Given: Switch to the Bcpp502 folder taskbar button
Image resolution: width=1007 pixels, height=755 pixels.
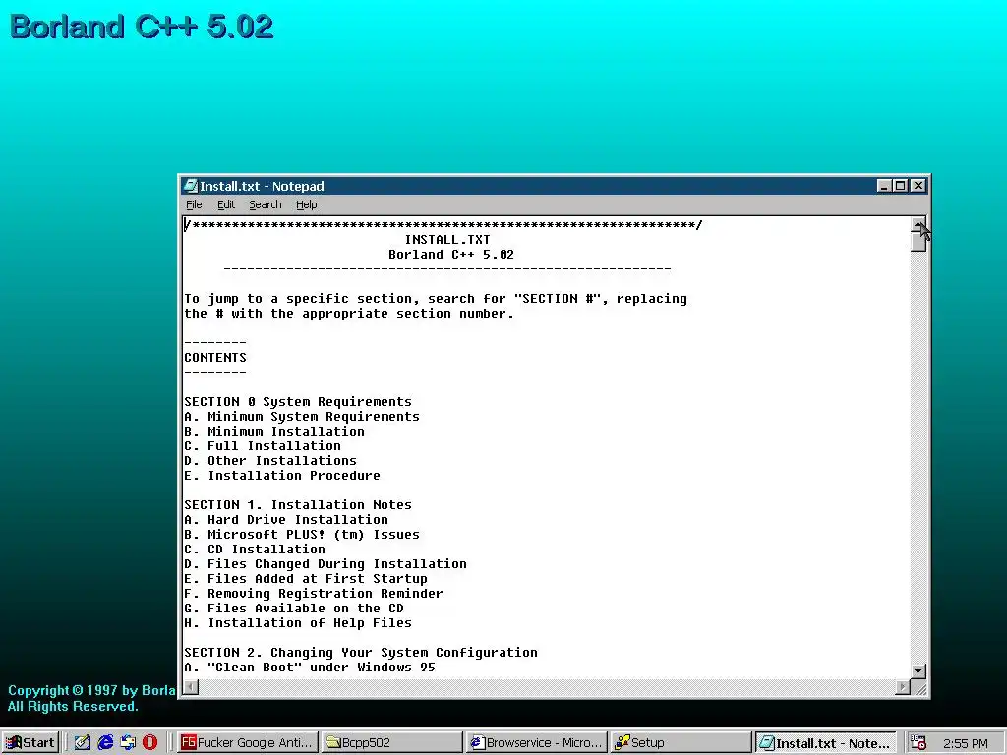Looking at the screenshot, I should coord(391,743).
